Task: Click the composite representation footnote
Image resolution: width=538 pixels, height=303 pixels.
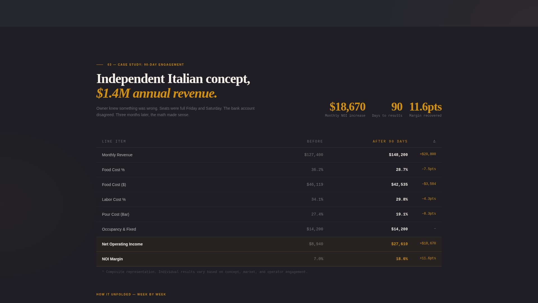Action: tap(205, 272)
